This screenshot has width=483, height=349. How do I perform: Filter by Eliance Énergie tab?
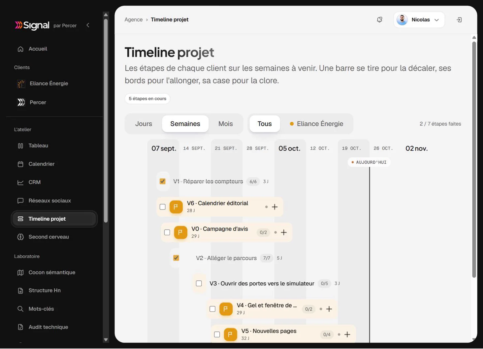point(316,124)
